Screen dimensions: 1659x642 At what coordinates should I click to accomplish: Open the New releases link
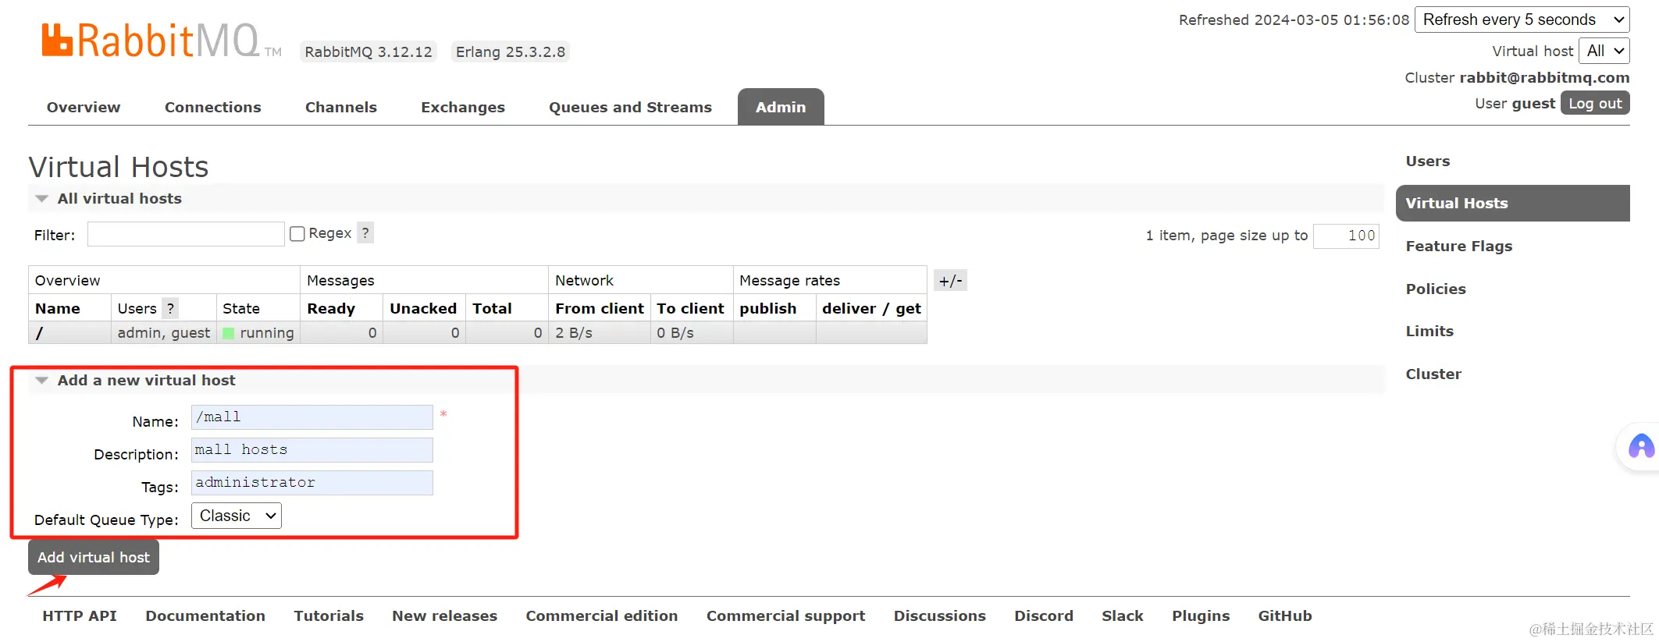444,615
